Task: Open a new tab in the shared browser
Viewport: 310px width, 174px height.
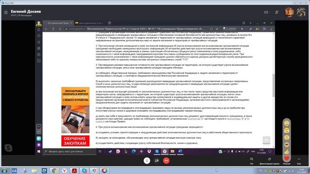Action: point(109,23)
